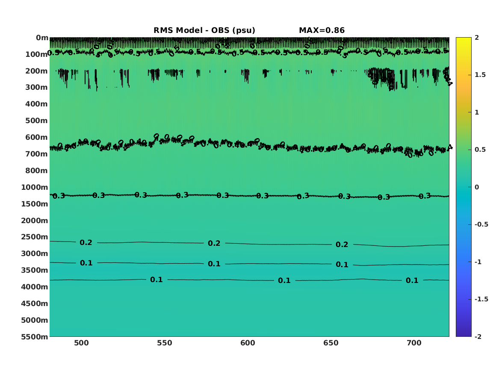The width and height of the screenshot is (499, 374).
Task: Click the colorbar gradient strip
Action: pyautogui.click(x=464, y=187)
